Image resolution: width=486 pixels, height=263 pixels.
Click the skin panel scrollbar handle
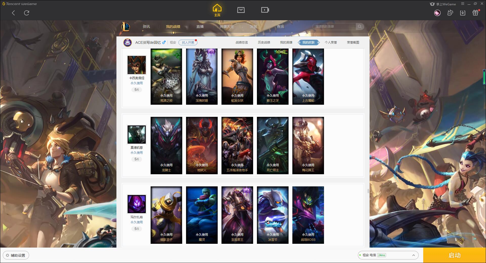point(368,191)
